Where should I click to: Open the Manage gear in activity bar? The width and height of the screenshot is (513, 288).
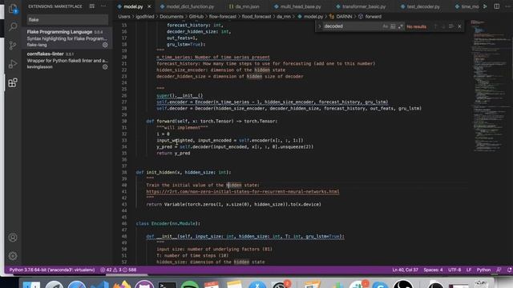click(13, 256)
